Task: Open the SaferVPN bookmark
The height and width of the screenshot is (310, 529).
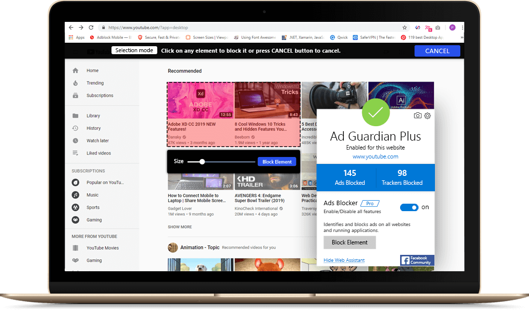Action: click(374, 37)
